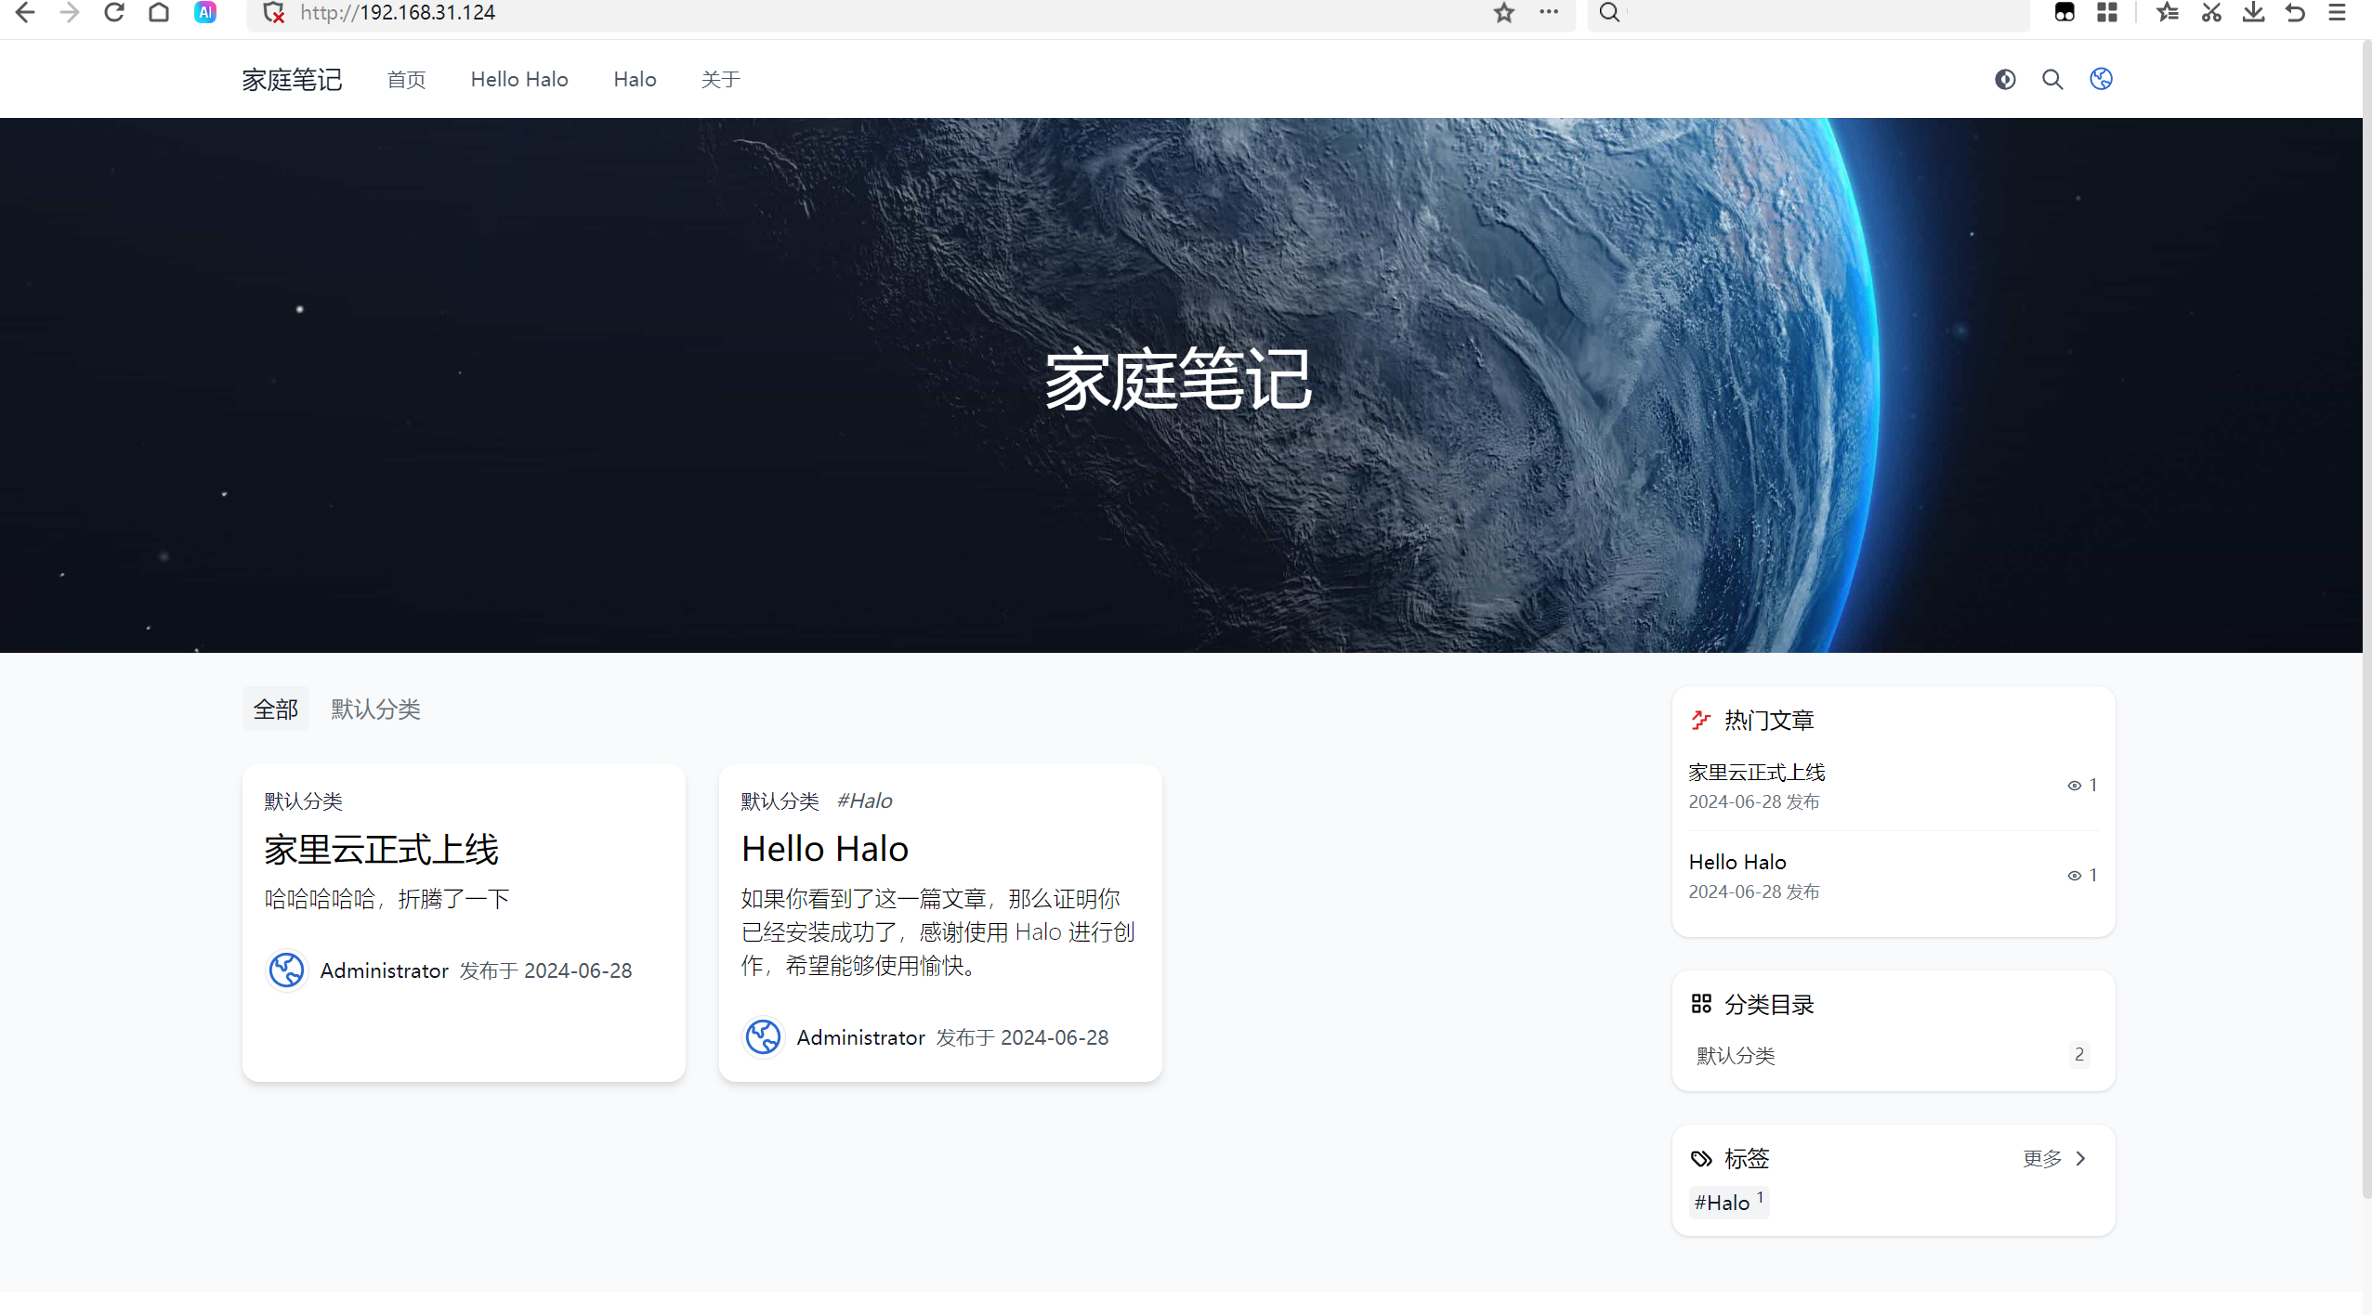The height and width of the screenshot is (1315, 2372).
Task: Open the browser hamburger menu
Action: click(2338, 12)
